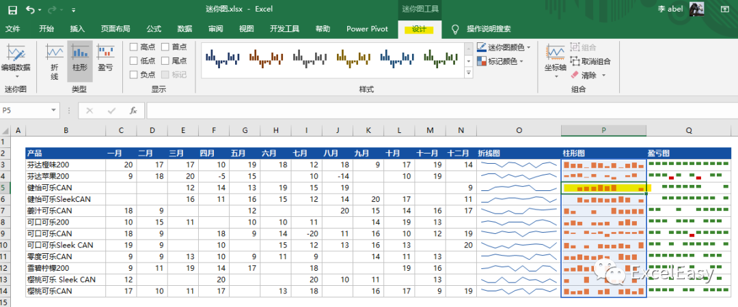Click the lightbulb Tell Me icon
Viewport: 738px width, 307px height.
pyautogui.click(x=455, y=29)
